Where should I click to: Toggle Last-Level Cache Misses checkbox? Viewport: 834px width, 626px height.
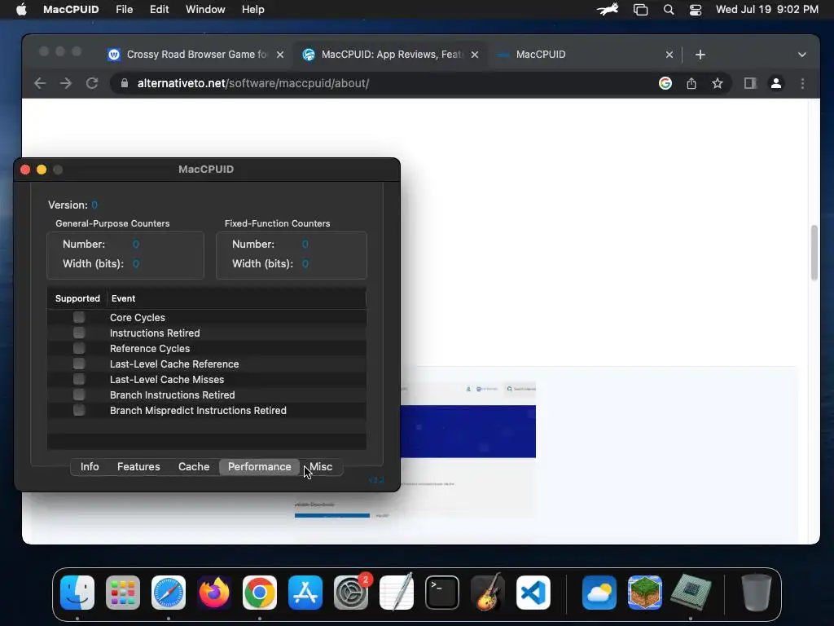pyautogui.click(x=79, y=379)
